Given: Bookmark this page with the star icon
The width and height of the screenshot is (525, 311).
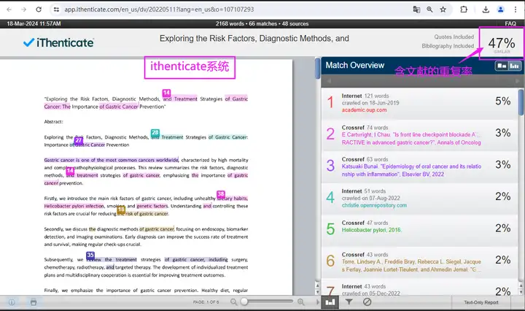Looking at the screenshot, I should click(443, 9).
